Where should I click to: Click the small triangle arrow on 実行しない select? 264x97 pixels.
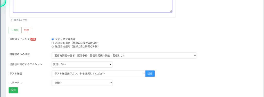(x=110, y=65)
